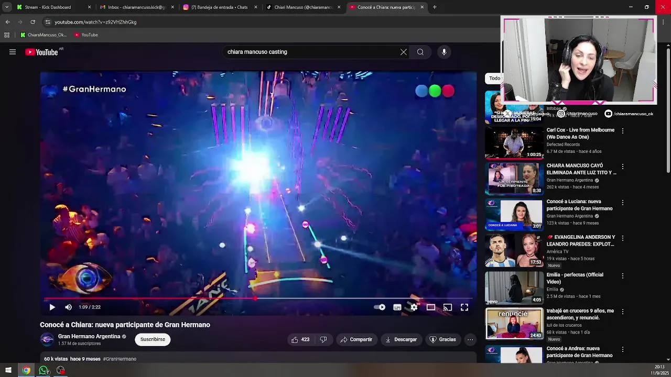This screenshot has height=377, width=671.
Task: Download the video with Descargar
Action: click(x=401, y=339)
